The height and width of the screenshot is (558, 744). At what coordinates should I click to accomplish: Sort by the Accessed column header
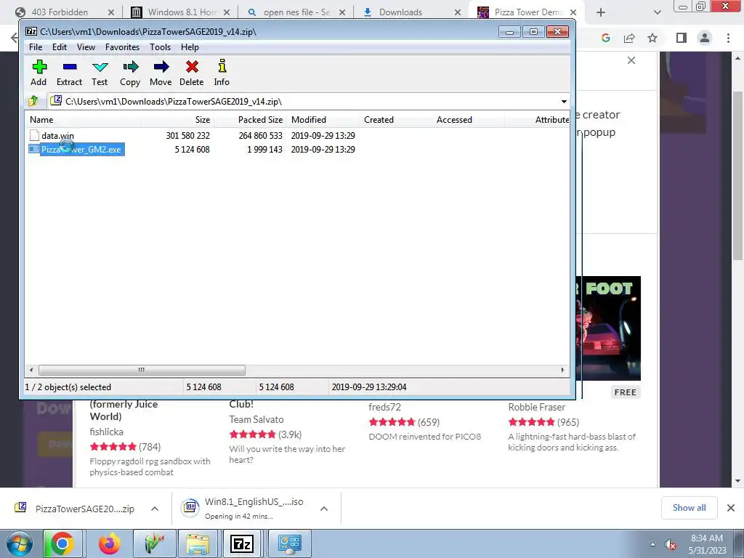(x=468, y=120)
